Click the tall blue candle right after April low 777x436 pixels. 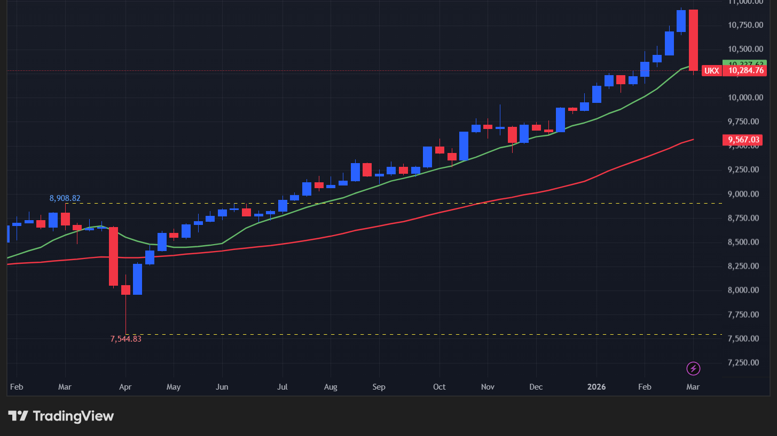click(137, 279)
